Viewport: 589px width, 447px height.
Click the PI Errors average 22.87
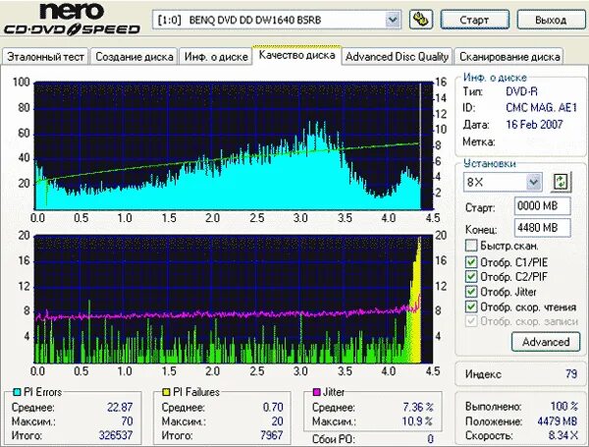point(120,407)
